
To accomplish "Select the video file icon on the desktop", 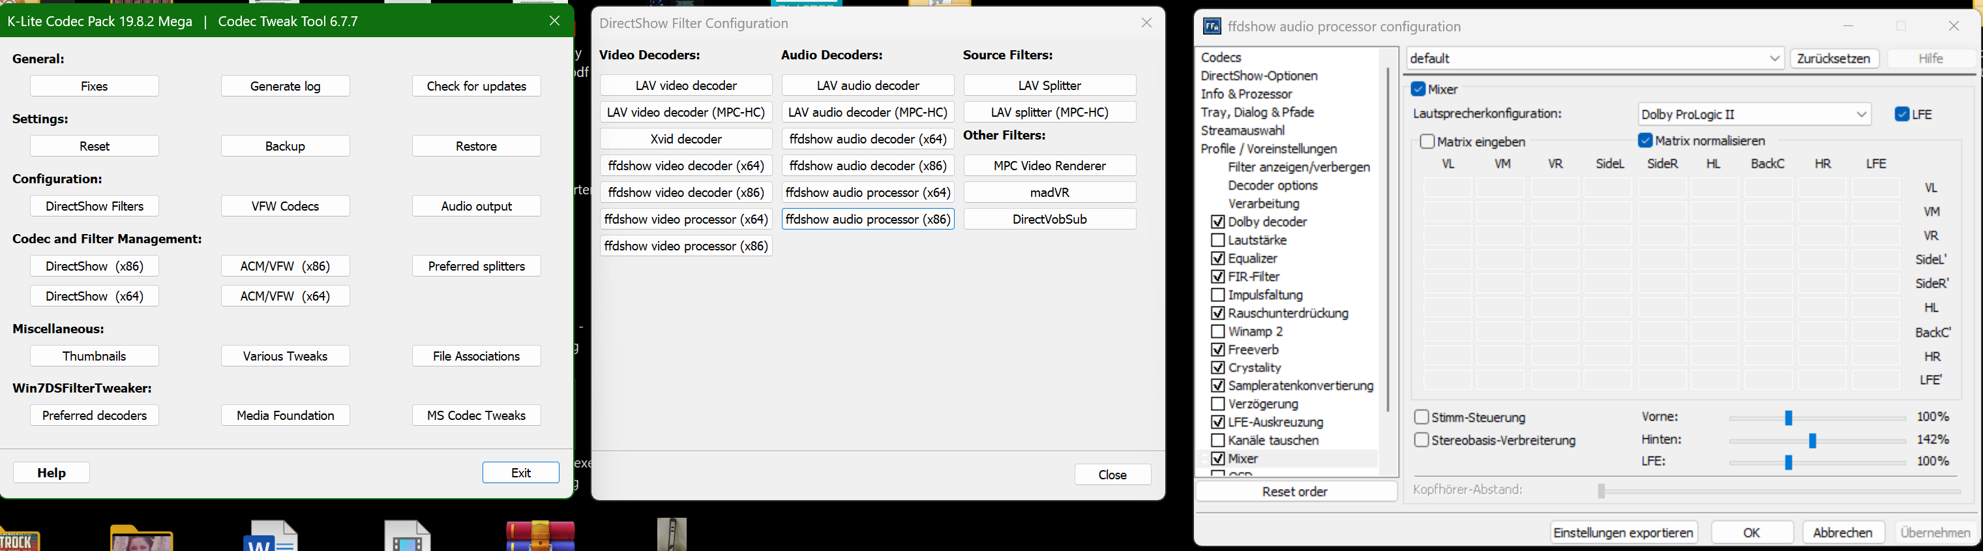I will [407, 537].
